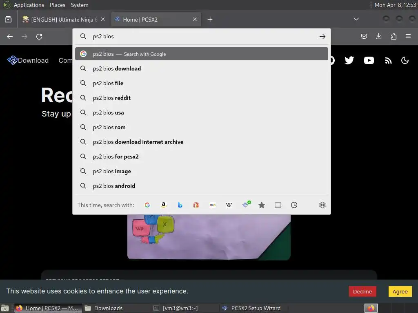Open search settings gear
Viewport: 418px width, 313px height.
[322, 205]
